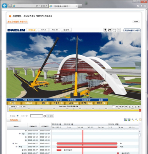Click the second square icon after fast-forward

133,107
